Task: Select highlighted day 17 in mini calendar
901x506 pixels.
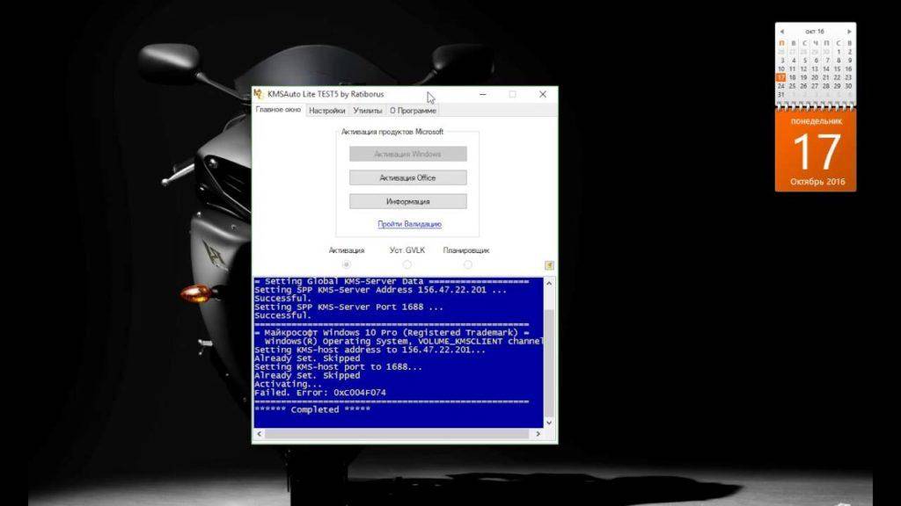Action: coord(781,77)
